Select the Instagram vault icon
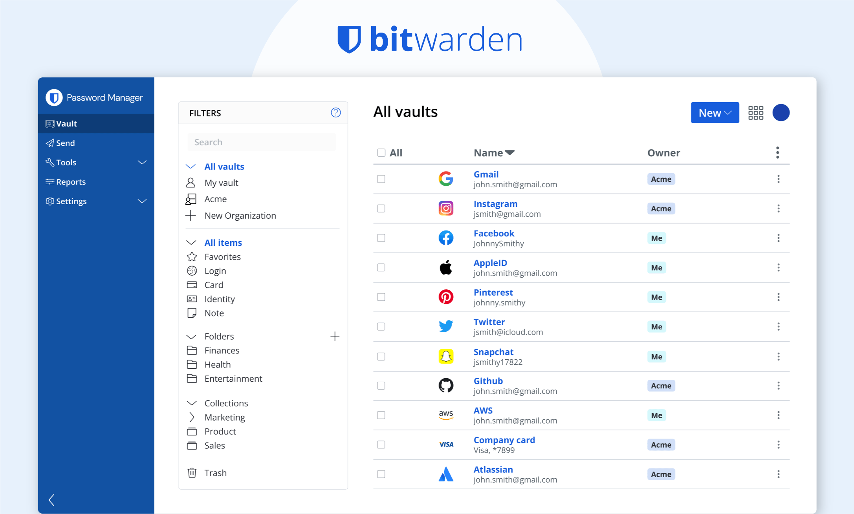 (x=446, y=209)
